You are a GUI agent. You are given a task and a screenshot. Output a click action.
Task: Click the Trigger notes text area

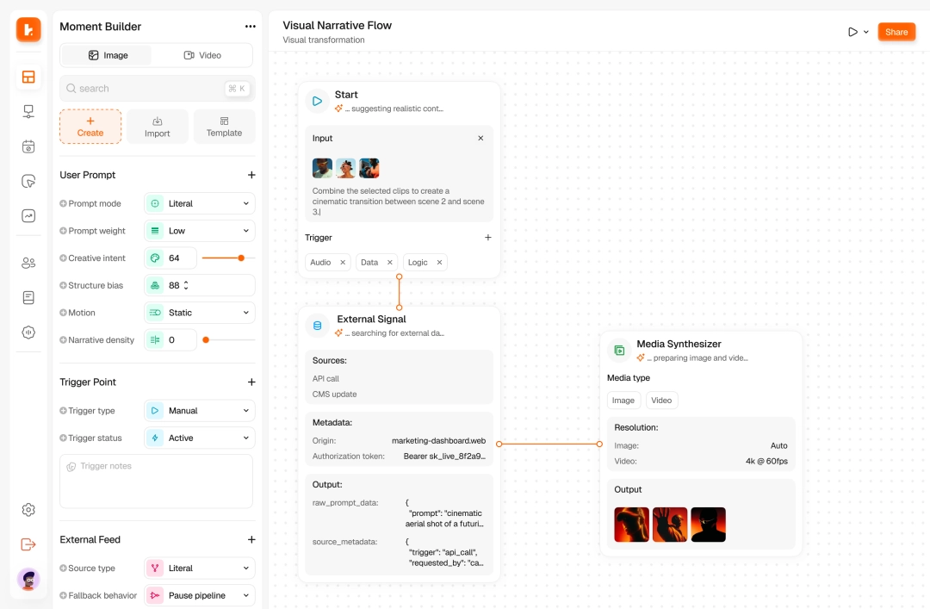click(x=157, y=482)
